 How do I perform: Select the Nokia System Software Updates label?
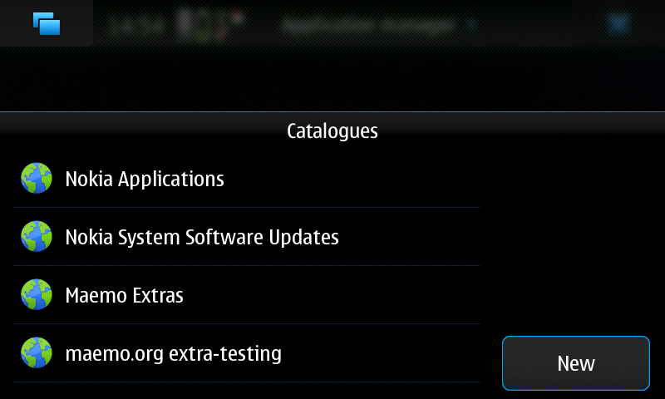tap(202, 237)
